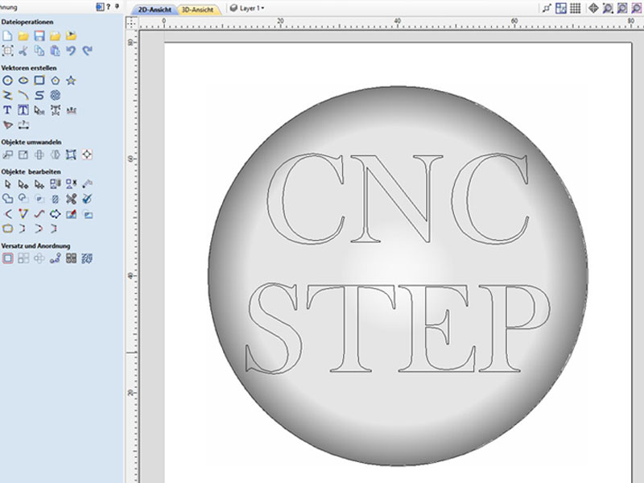Ungroup objects with the X icon

(x=71, y=184)
